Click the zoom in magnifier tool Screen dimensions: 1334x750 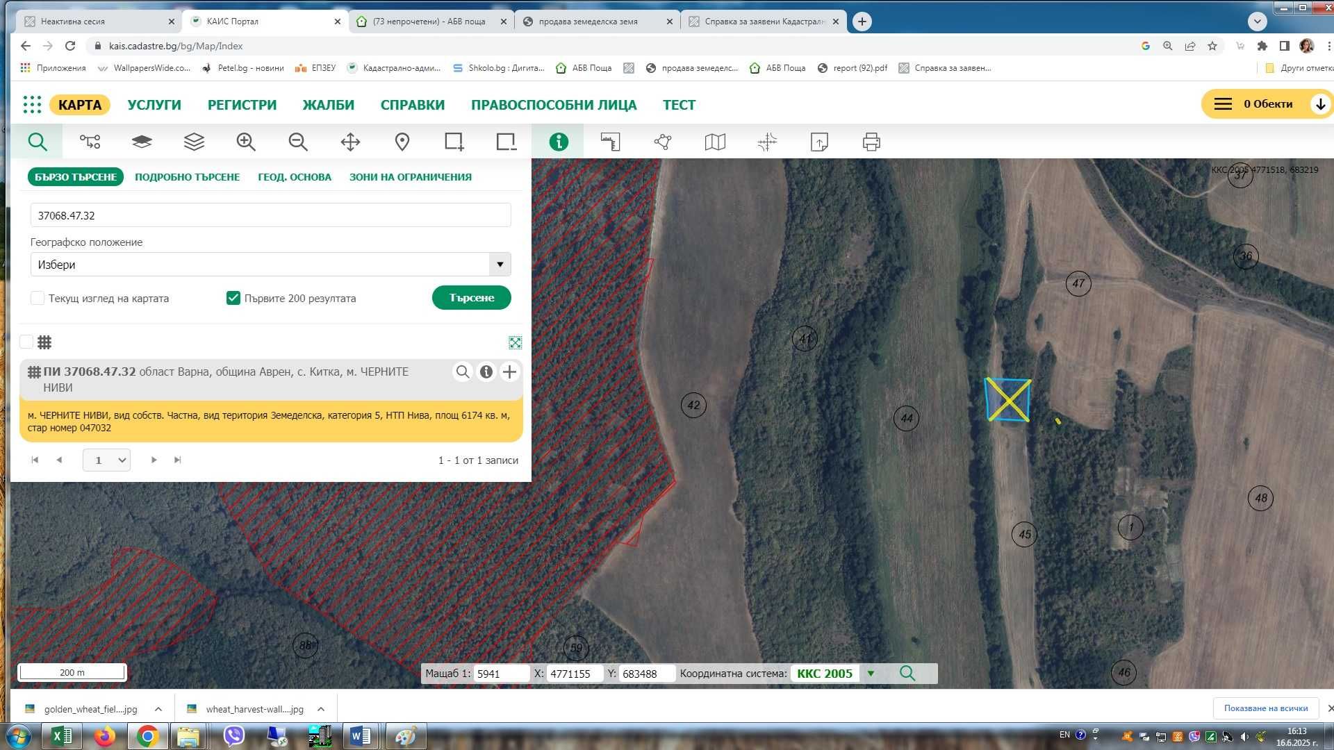coord(246,142)
